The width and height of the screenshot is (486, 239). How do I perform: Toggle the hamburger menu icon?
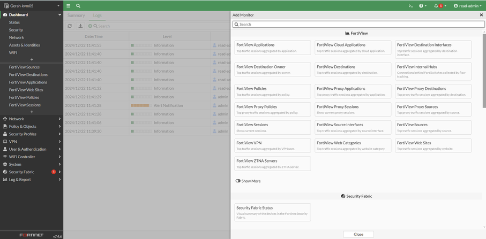pos(68,6)
